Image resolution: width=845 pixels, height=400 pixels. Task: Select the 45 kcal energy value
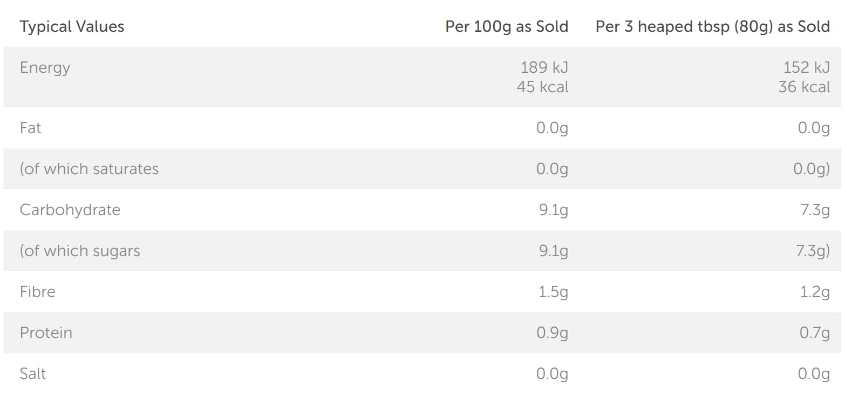click(542, 87)
